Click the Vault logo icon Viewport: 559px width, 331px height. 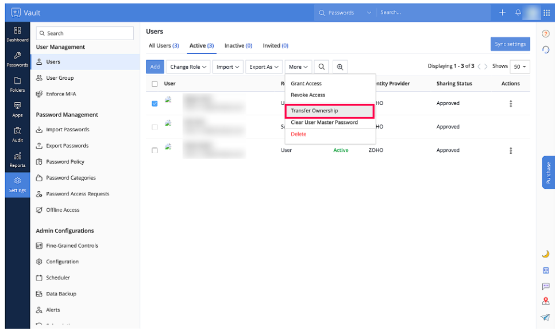(x=16, y=13)
